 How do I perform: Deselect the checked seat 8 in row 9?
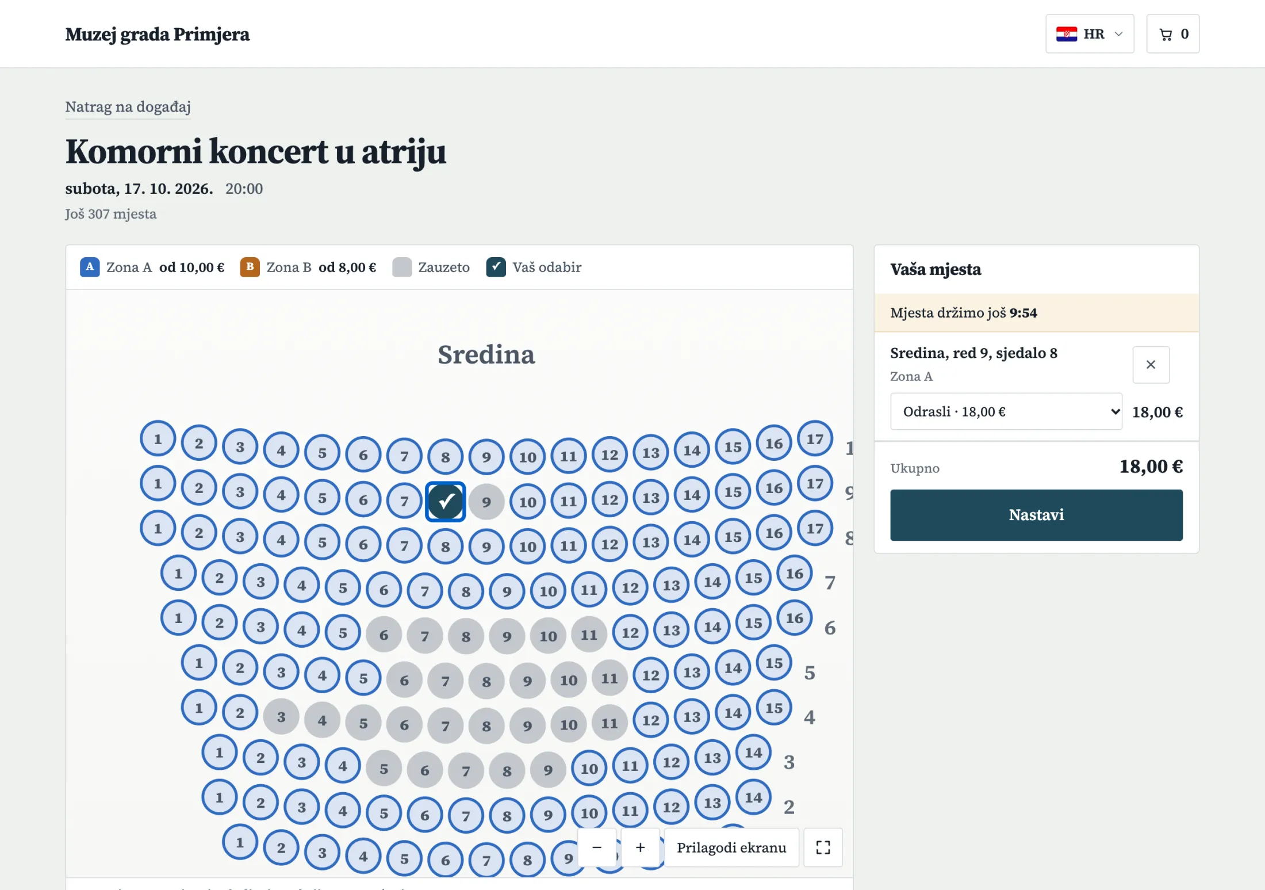446,502
